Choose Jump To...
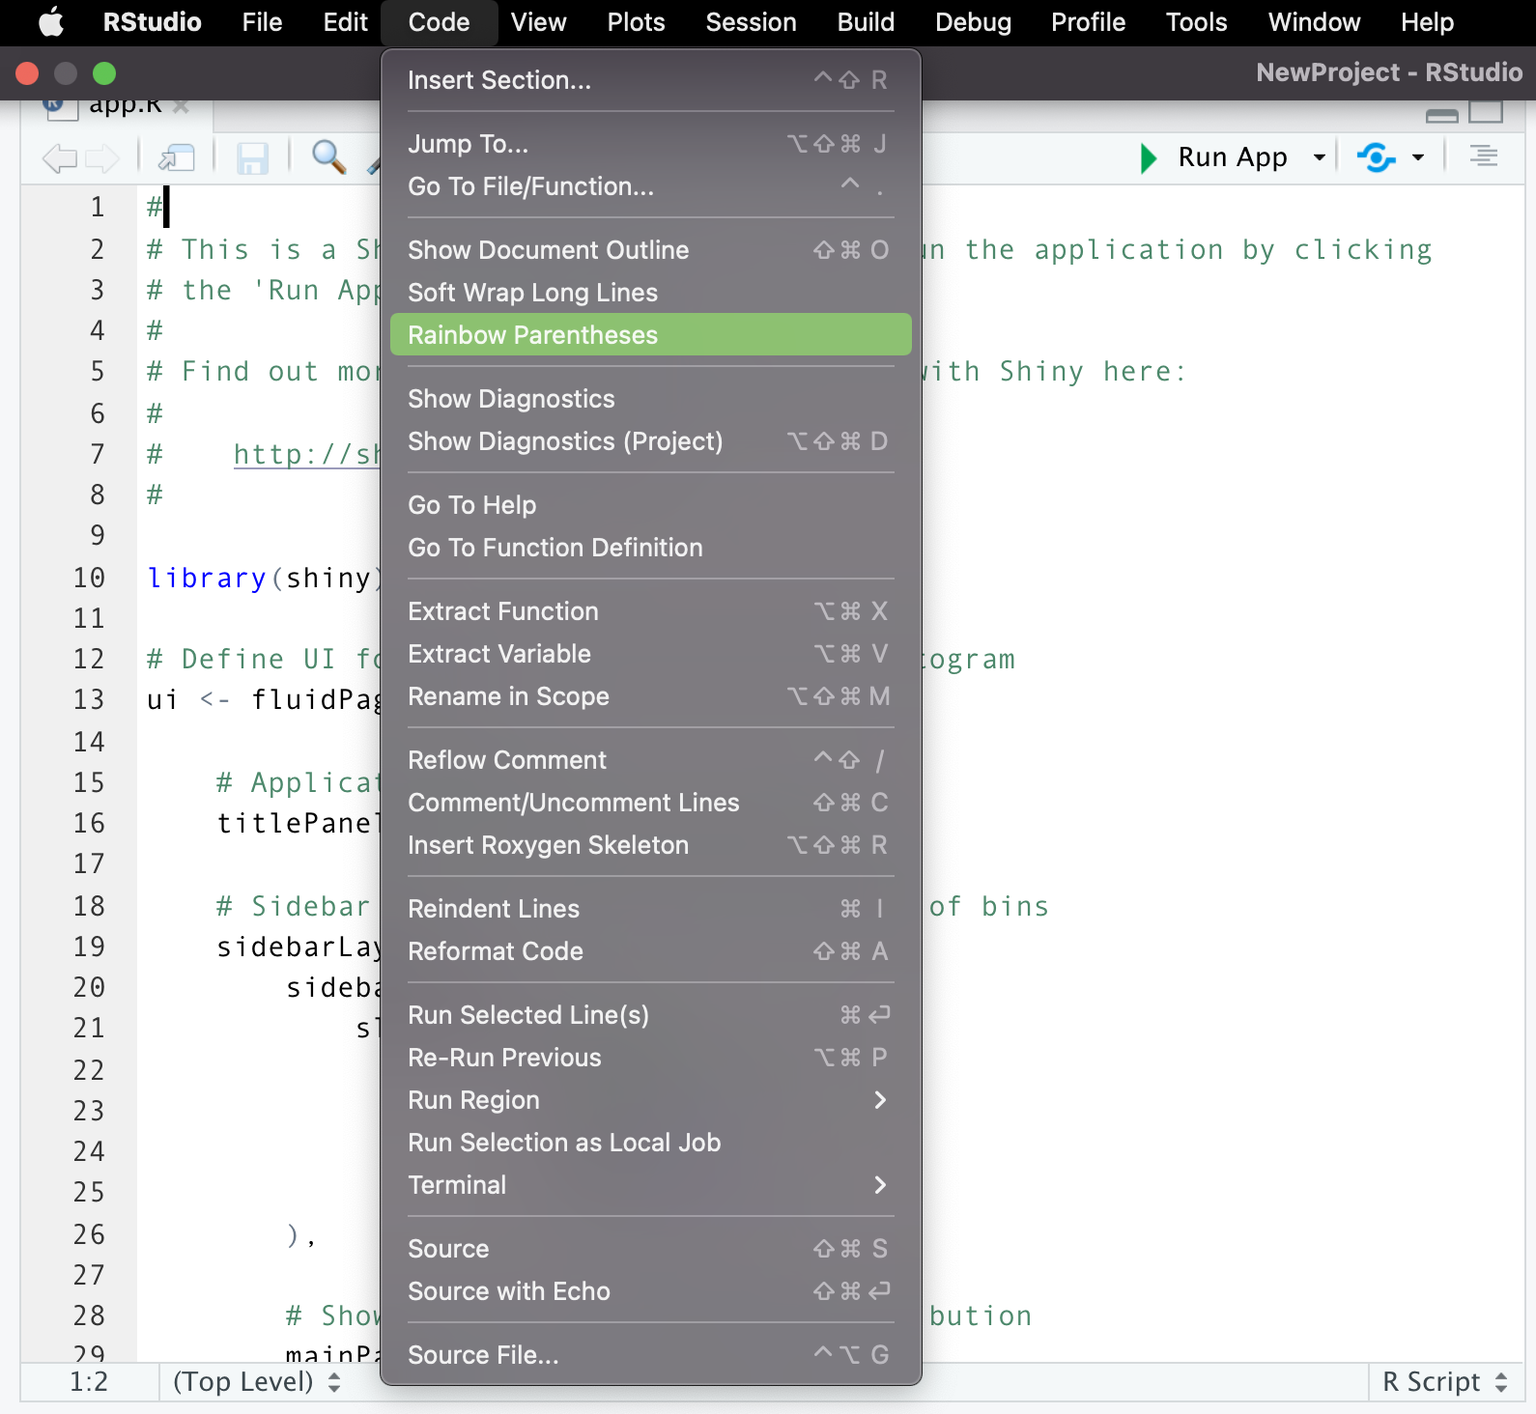The height and width of the screenshot is (1414, 1536). (x=651, y=144)
